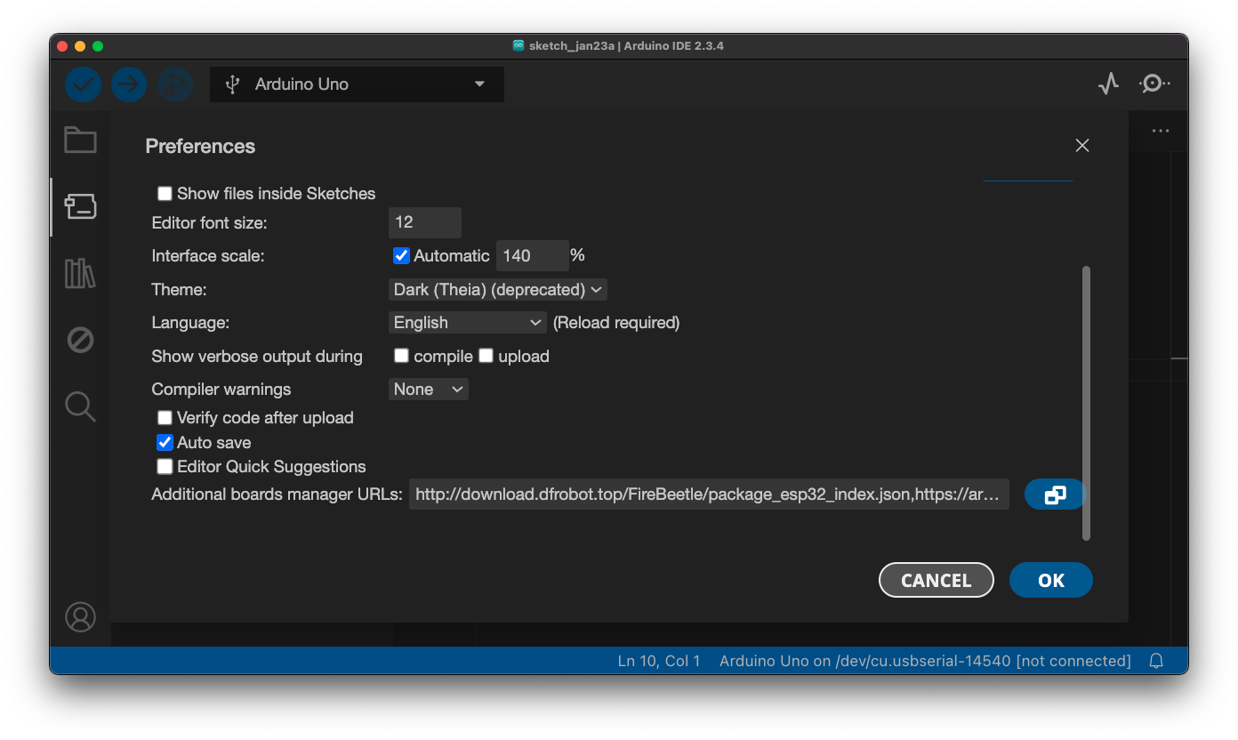
Task: Open the Sketchbook folder sidebar icon
Action: (80, 140)
